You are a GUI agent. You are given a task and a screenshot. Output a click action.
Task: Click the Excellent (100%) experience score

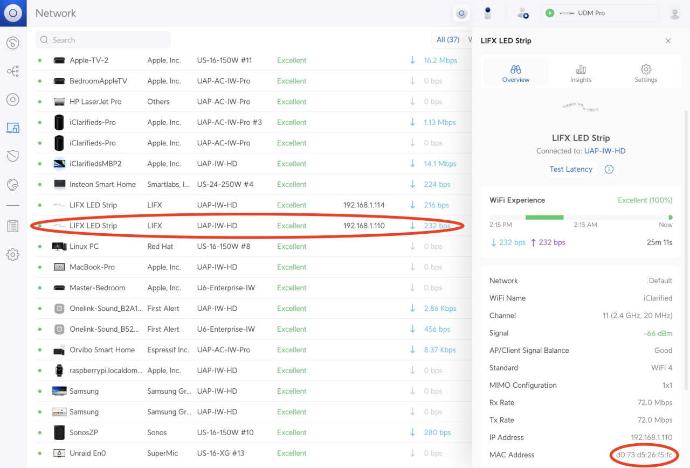pyautogui.click(x=645, y=200)
